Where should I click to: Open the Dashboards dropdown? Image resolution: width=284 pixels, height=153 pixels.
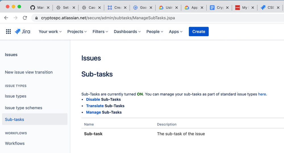127,32
